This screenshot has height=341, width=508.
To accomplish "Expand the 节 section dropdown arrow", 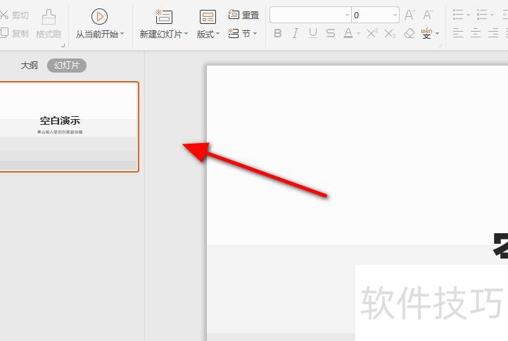I will tap(255, 33).
